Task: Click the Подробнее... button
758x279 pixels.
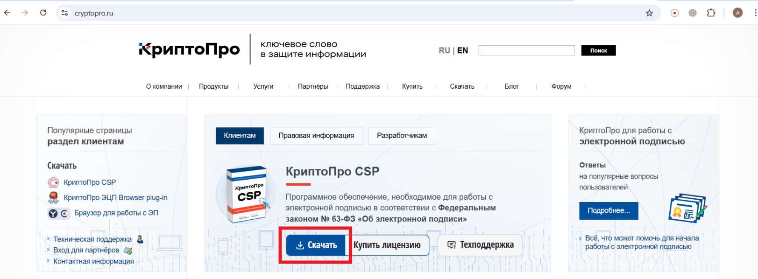Action: coord(609,211)
